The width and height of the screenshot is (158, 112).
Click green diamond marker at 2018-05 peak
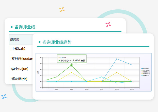[x=71, y=65]
